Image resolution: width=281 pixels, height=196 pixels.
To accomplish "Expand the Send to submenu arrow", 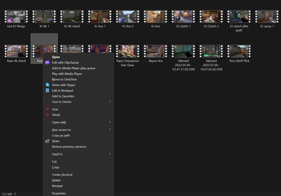I will 110,154.
